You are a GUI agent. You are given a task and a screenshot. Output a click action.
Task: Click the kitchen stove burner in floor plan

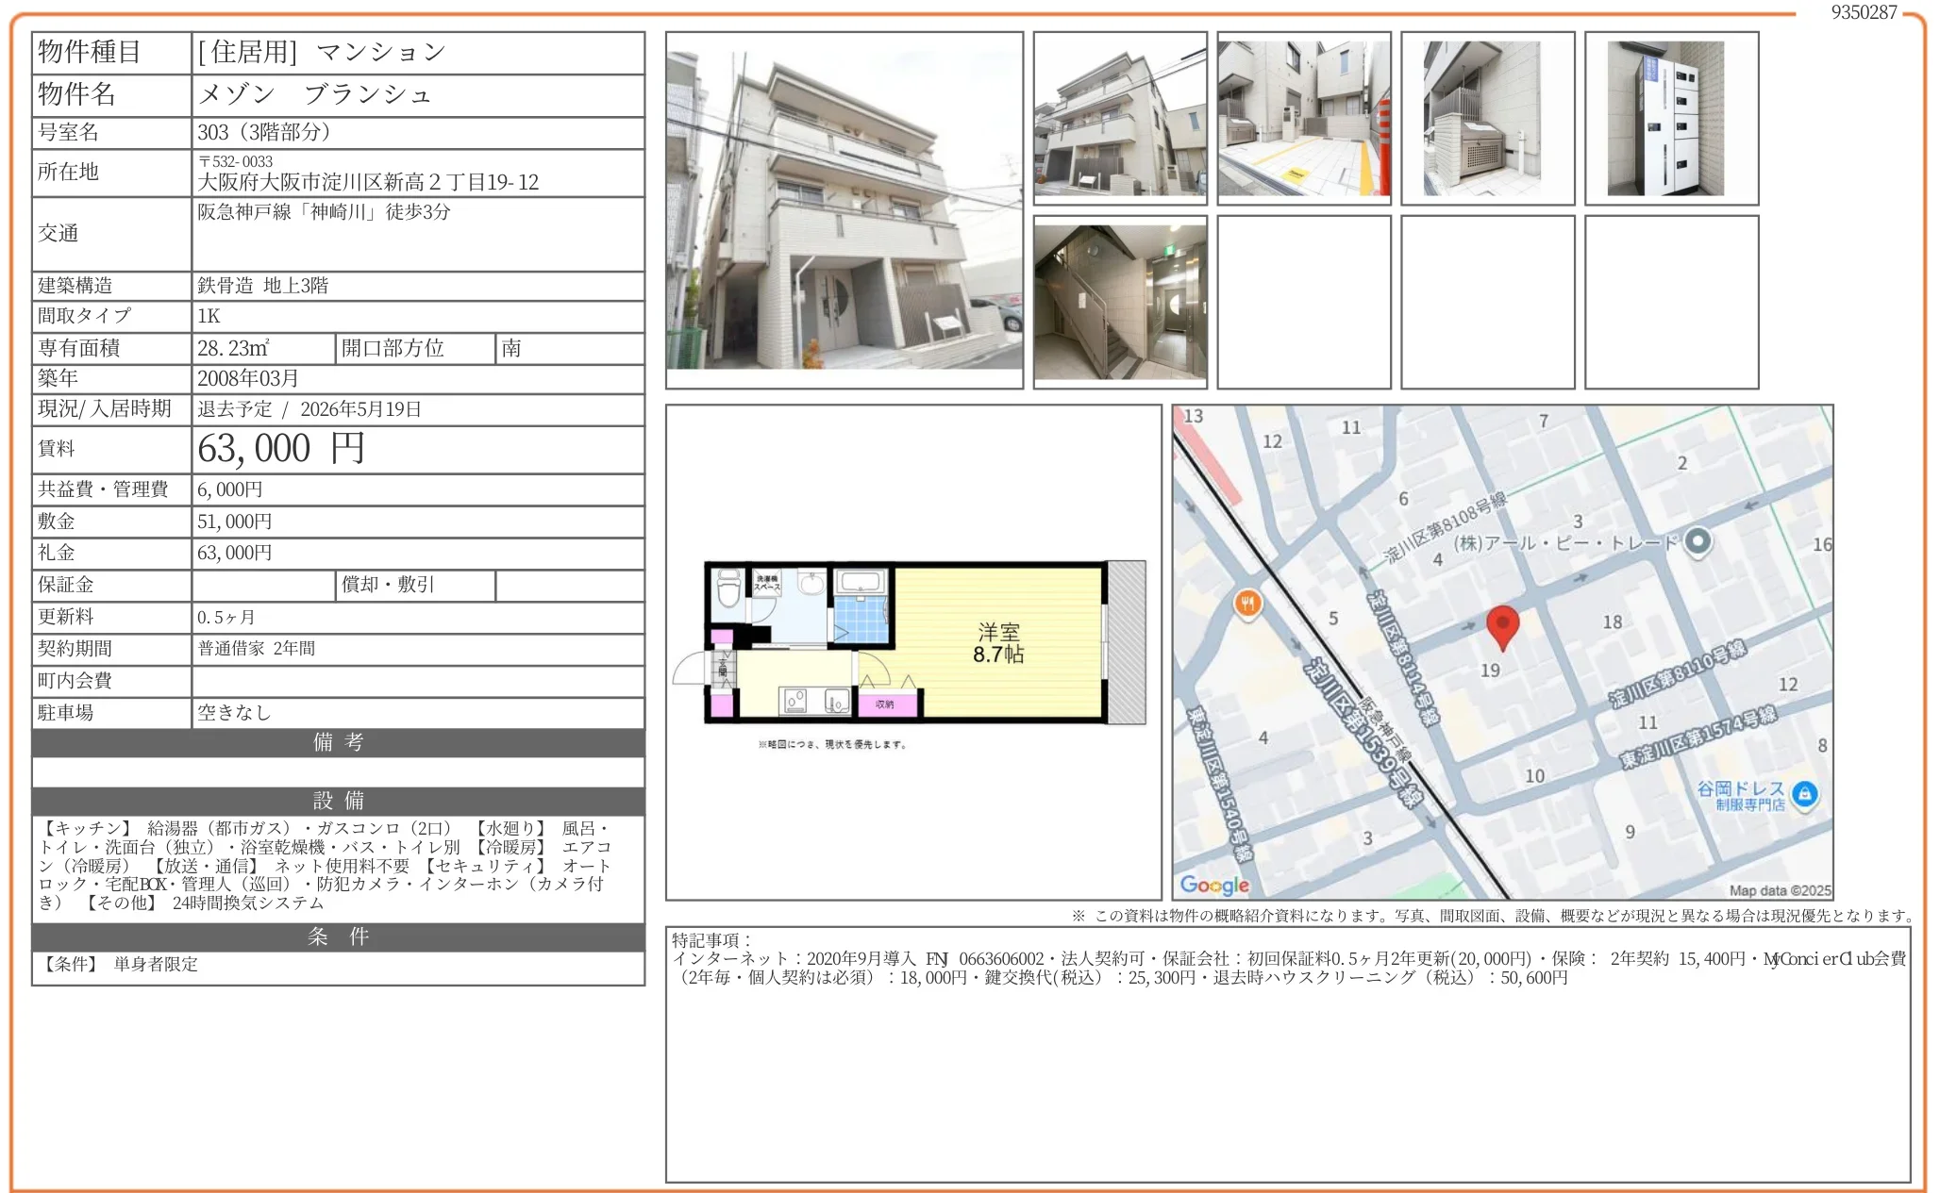(794, 700)
